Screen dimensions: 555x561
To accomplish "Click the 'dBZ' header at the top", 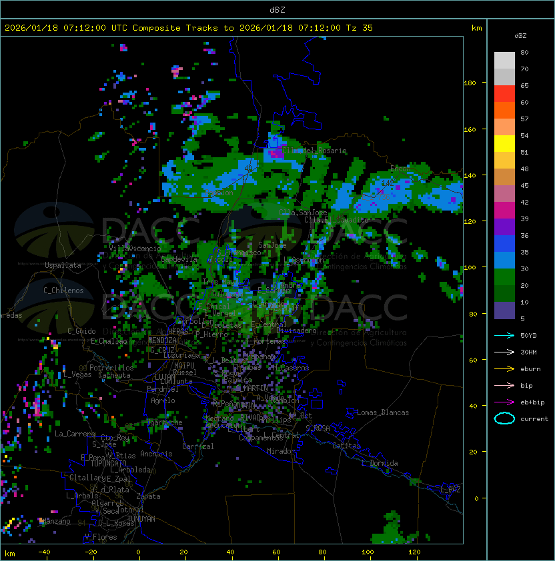I will click(x=277, y=9).
